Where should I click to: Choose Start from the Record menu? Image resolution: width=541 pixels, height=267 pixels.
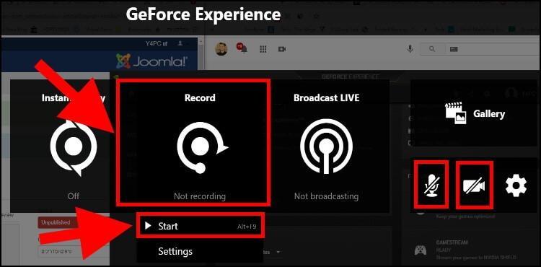point(201,226)
